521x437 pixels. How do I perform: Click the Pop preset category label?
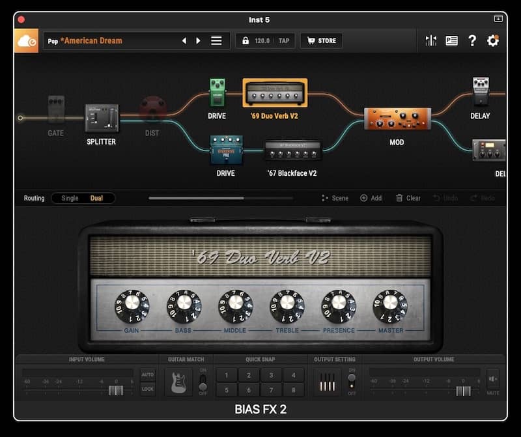pyautogui.click(x=53, y=41)
